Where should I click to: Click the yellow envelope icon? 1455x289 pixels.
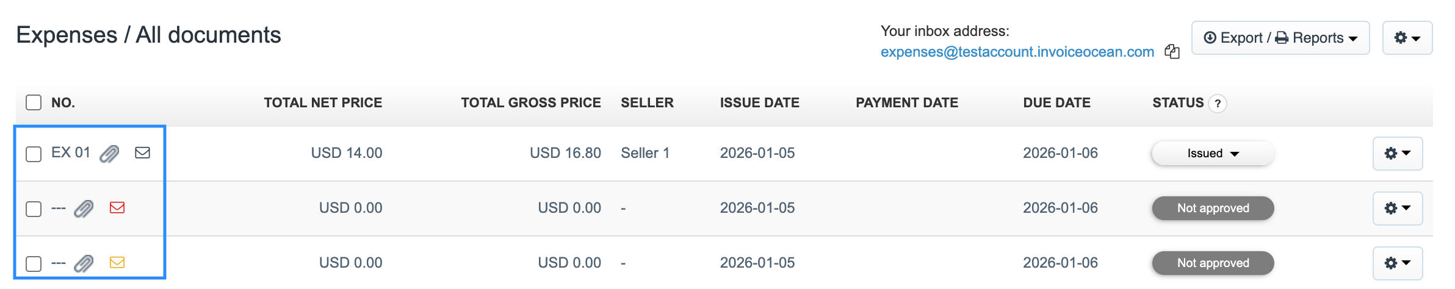(117, 263)
